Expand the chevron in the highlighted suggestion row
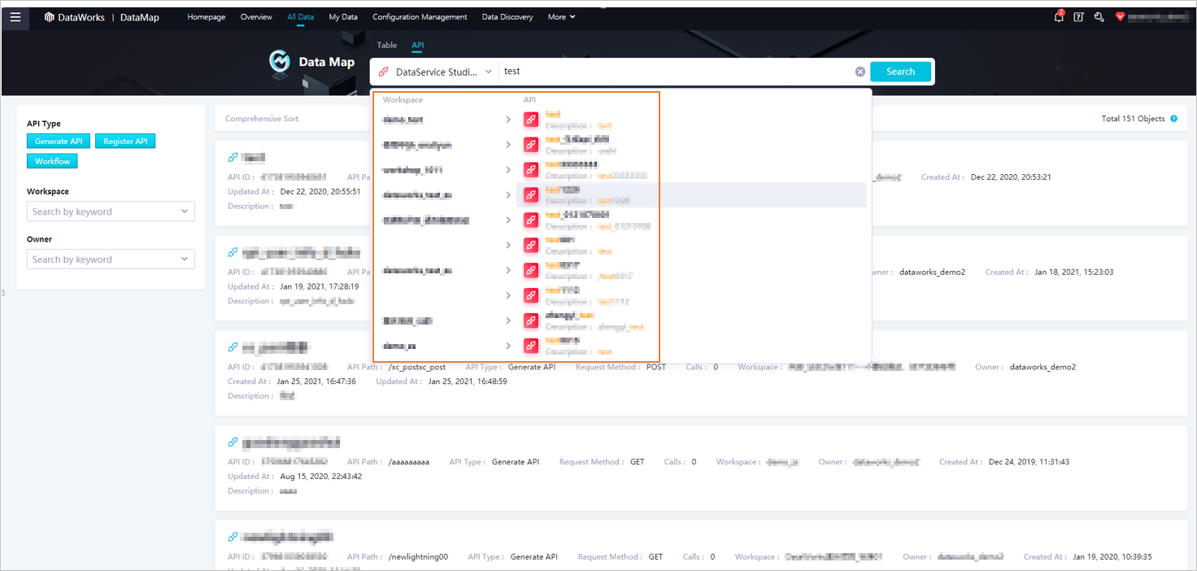Viewport: 1197px width, 571px height. point(508,195)
